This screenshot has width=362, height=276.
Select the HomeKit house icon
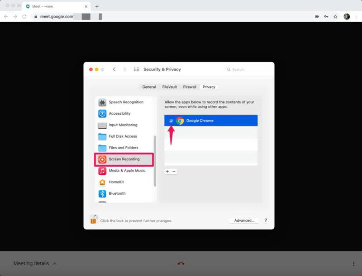click(x=102, y=182)
